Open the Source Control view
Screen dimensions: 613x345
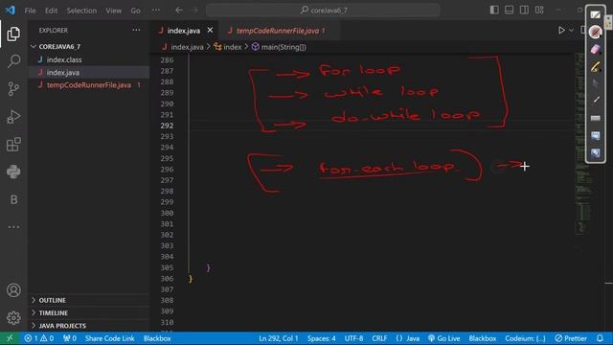pyautogui.click(x=13, y=89)
